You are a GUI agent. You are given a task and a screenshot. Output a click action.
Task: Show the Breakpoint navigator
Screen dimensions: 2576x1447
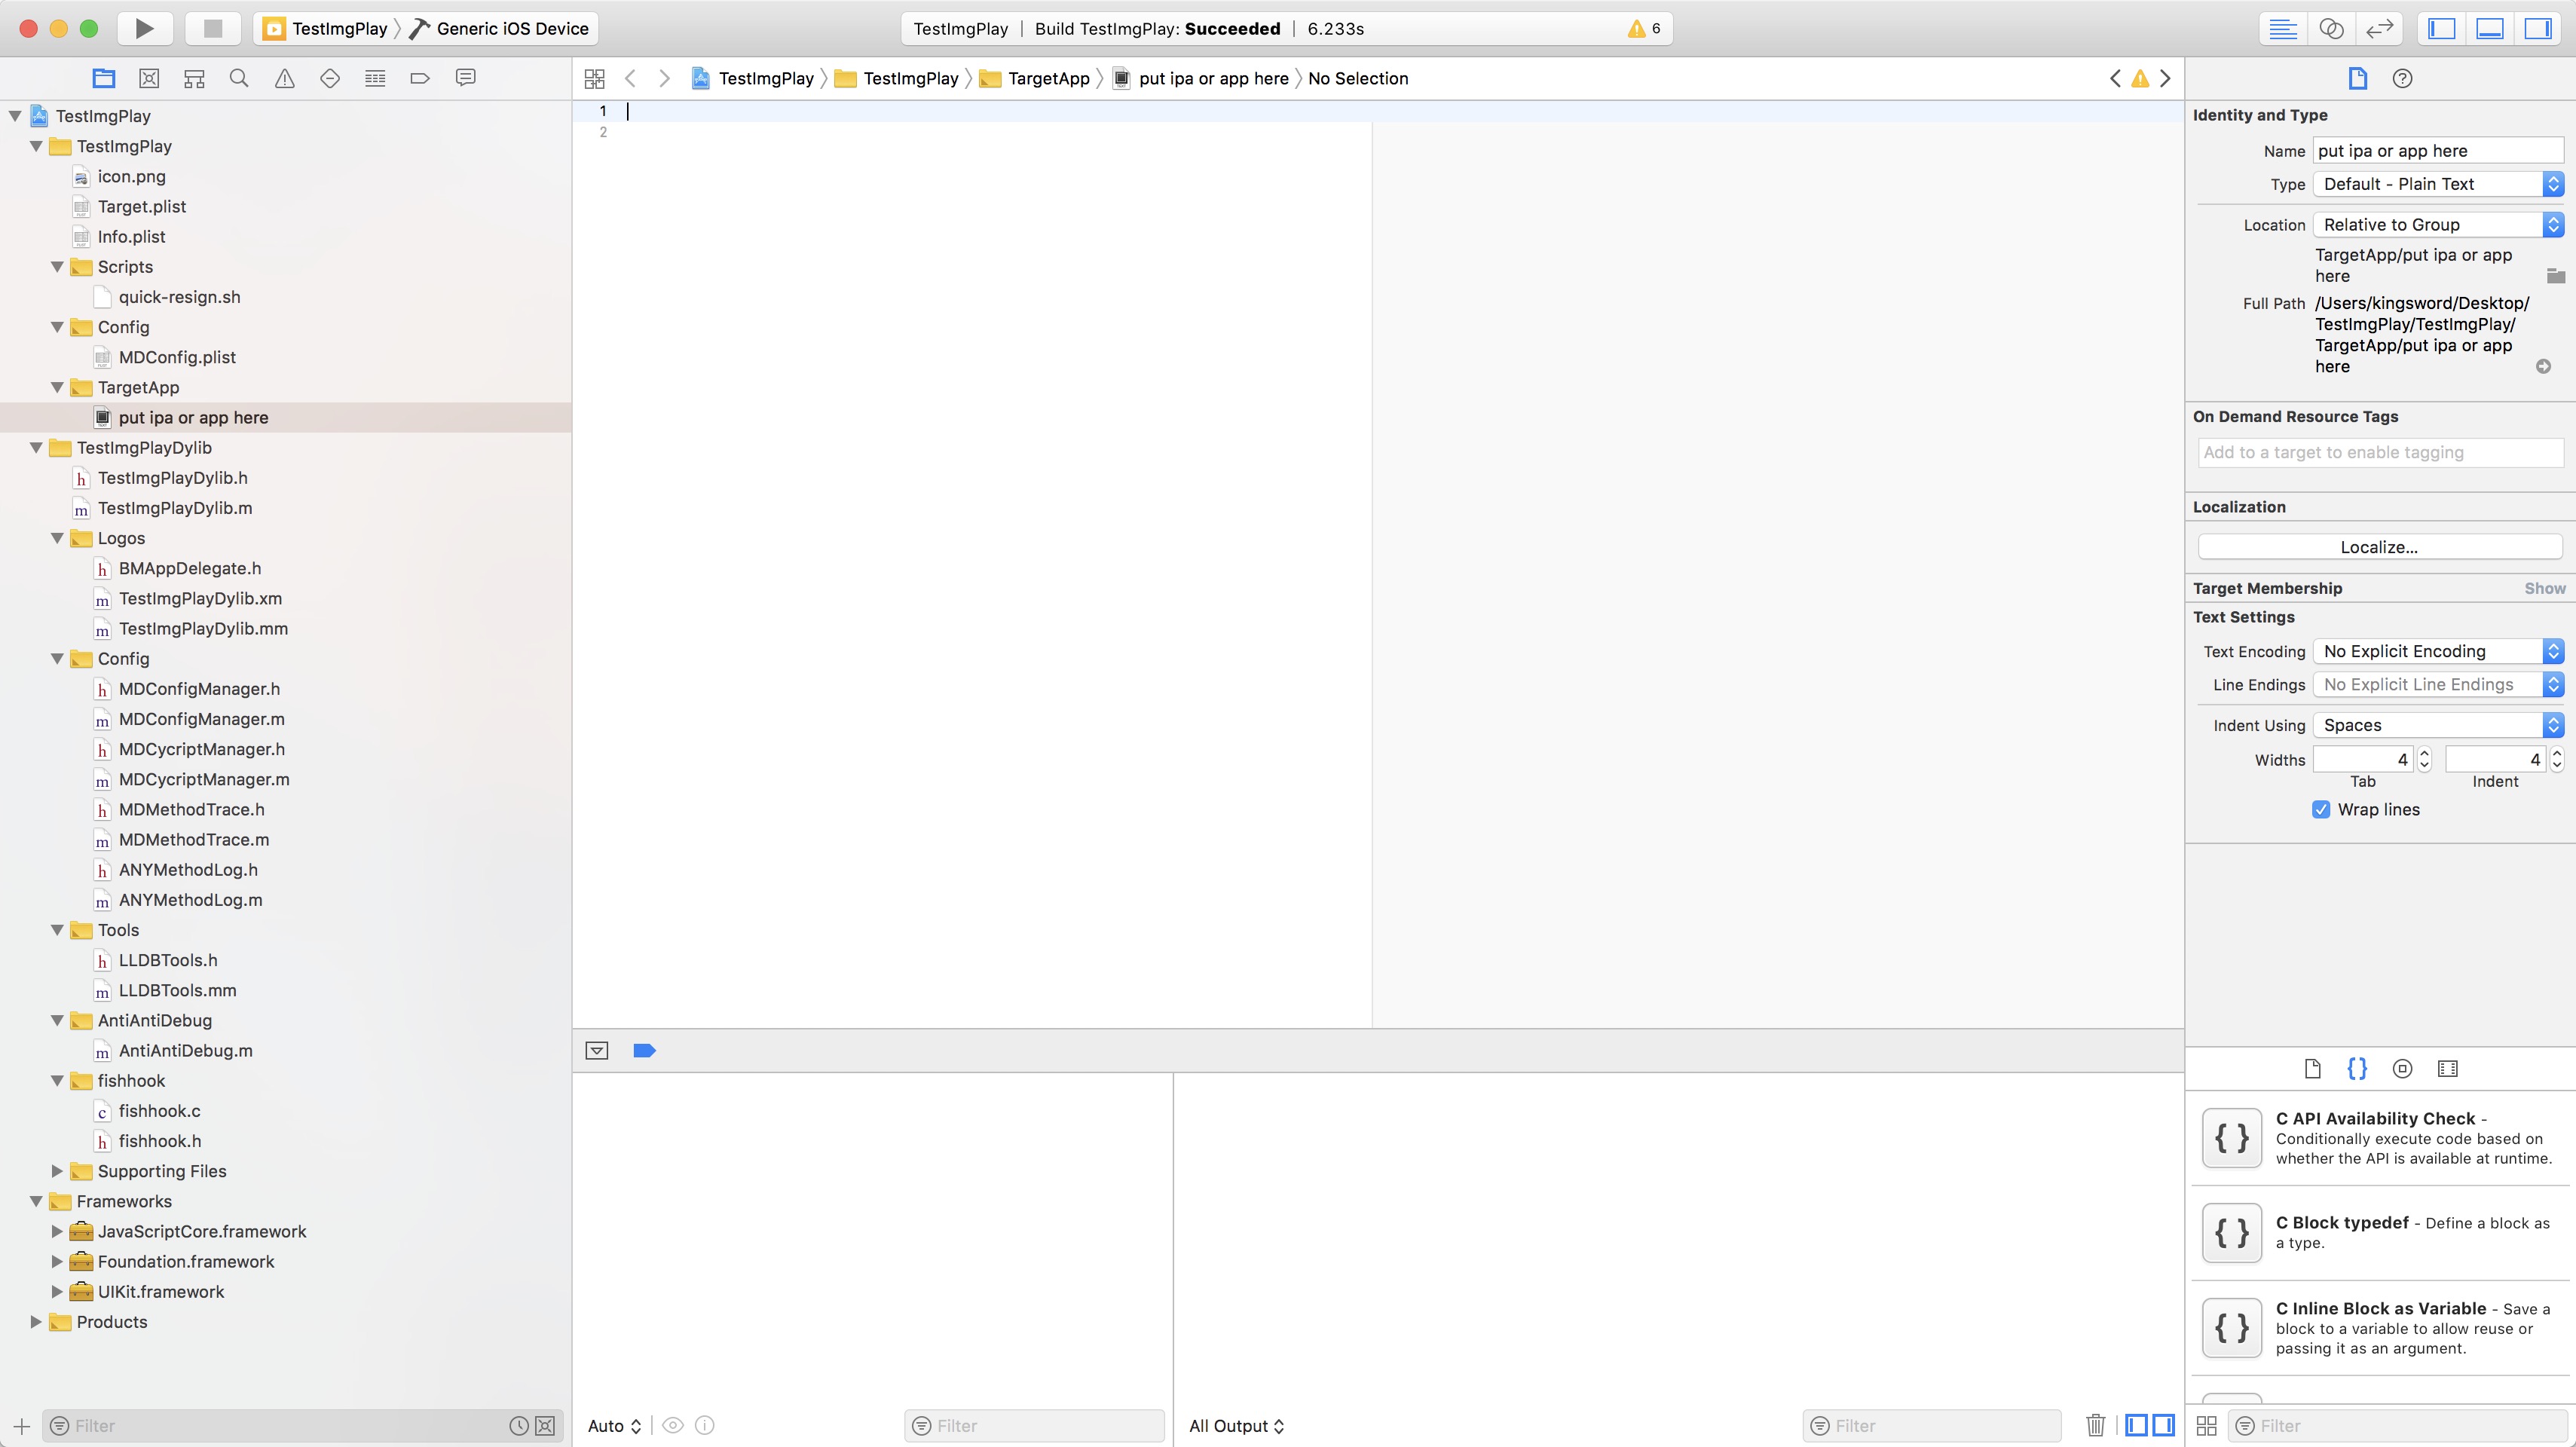420,78
